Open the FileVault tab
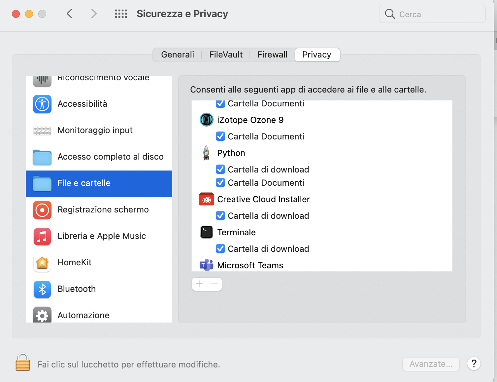This screenshot has width=497, height=382. pyautogui.click(x=226, y=55)
